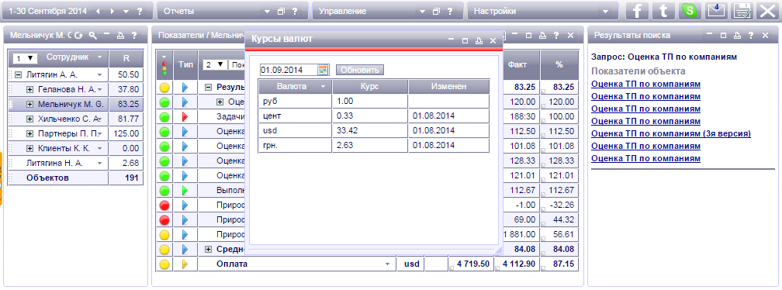Click the floppy disk save icon

pos(742,11)
